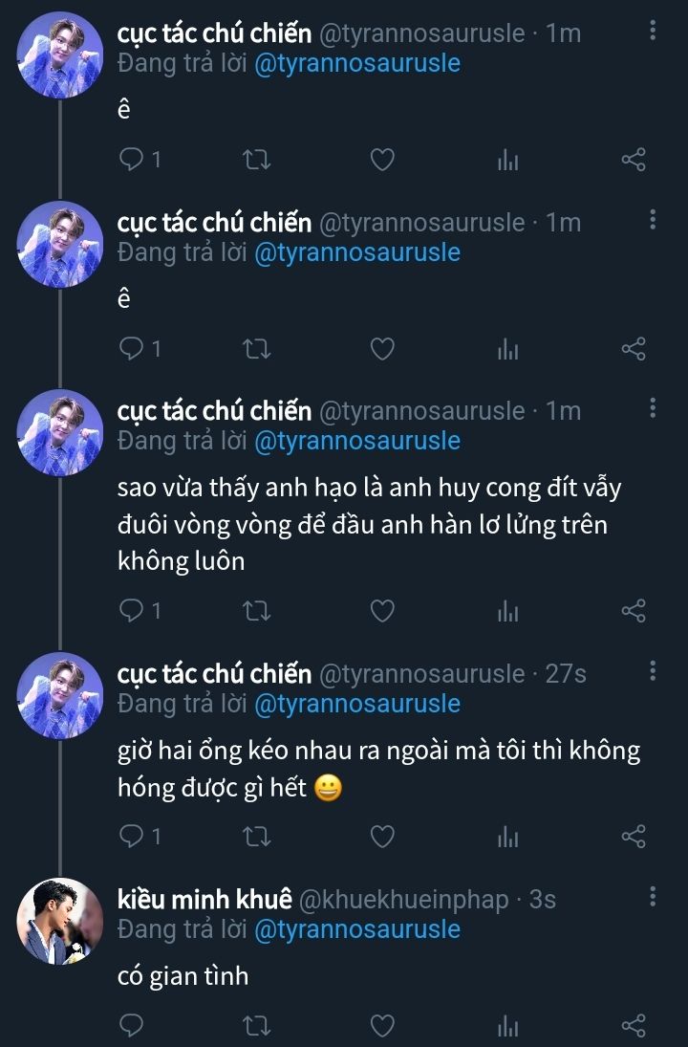Retweet kiều minh khuê's reply
688x1047 pixels.
(x=257, y=1026)
